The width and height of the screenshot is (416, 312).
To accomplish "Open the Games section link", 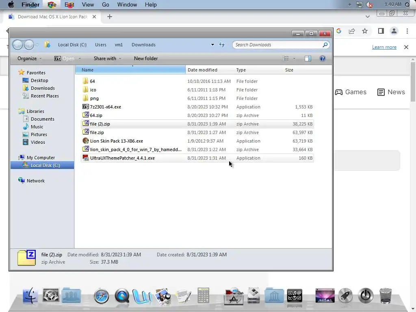I will point(351,92).
